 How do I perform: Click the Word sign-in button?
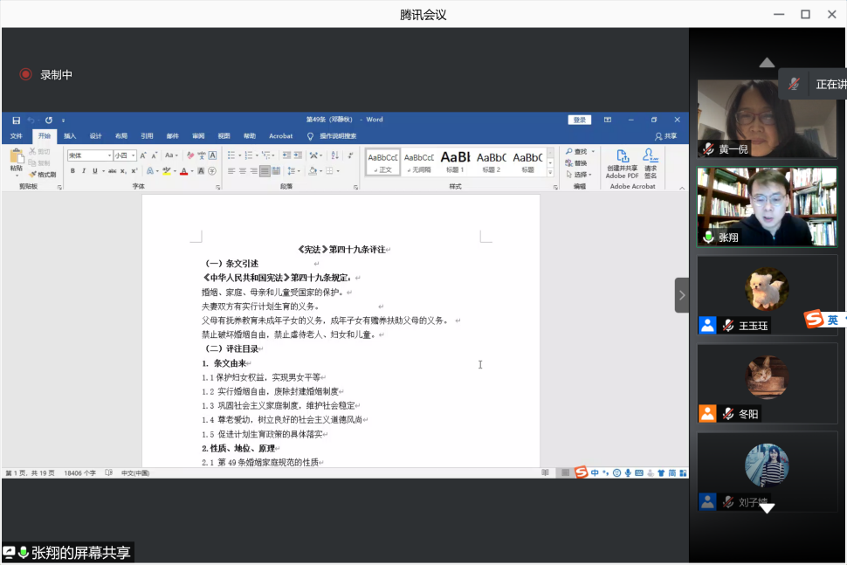click(580, 120)
